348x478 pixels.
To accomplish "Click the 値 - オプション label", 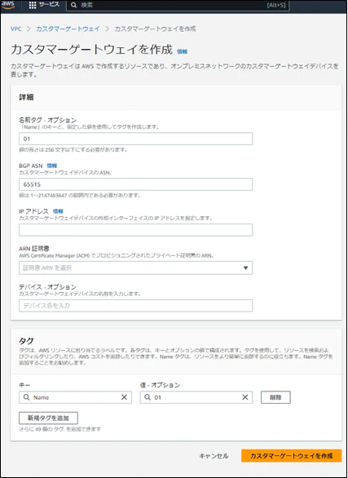I will (161, 385).
